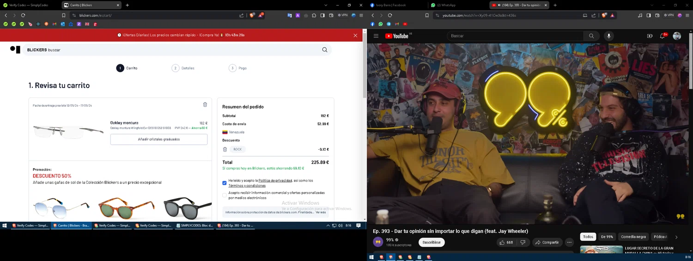The height and width of the screenshot is (261, 693).
Task: Remove the ROCK discount code
Action: (225, 149)
